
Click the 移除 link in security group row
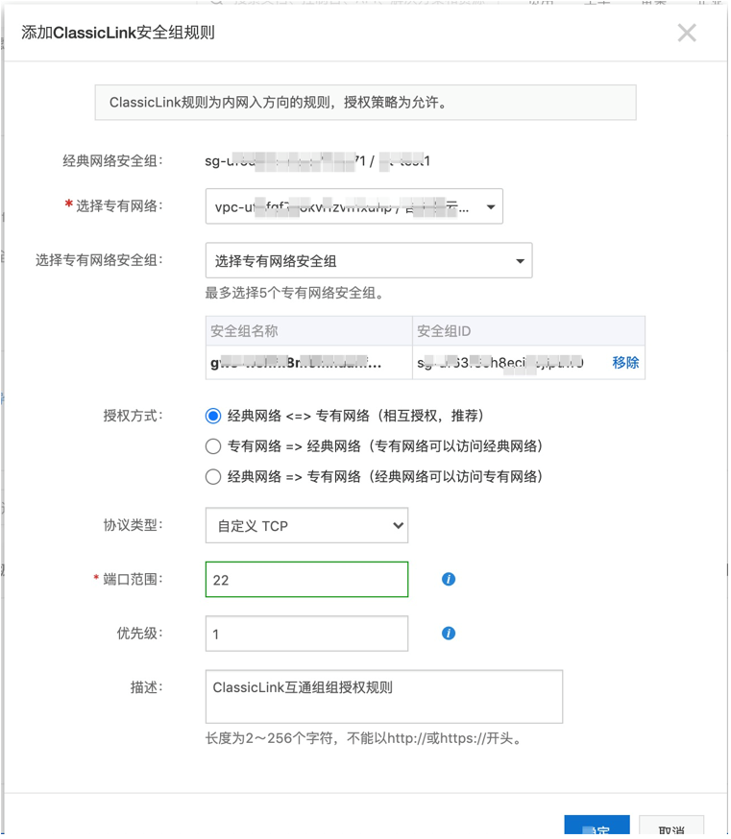pyautogui.click(x=625, y=363)
